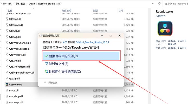Click Resolve.exe DaVinci icon in list

click(x=7, y=84)
